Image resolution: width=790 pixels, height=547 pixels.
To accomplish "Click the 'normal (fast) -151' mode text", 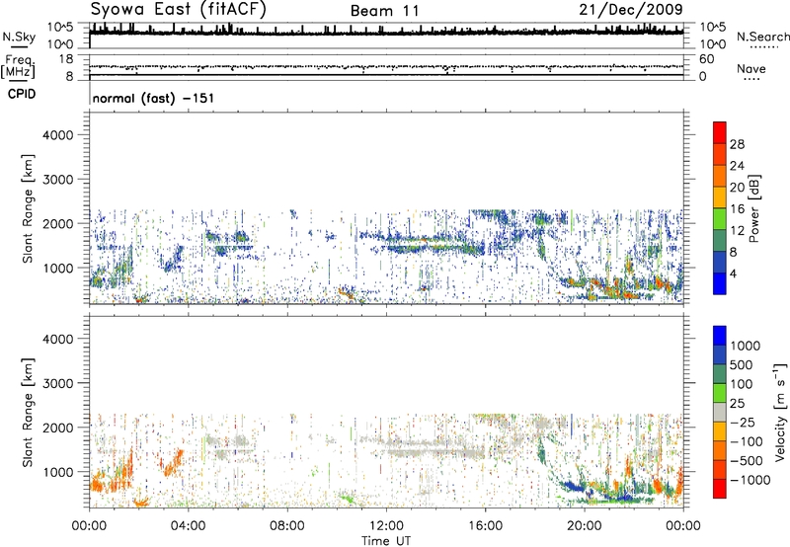I will (x=153, y=98).
